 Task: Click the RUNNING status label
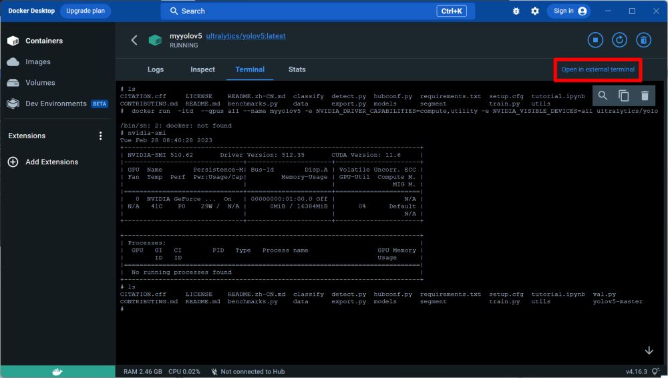(184, 45)
